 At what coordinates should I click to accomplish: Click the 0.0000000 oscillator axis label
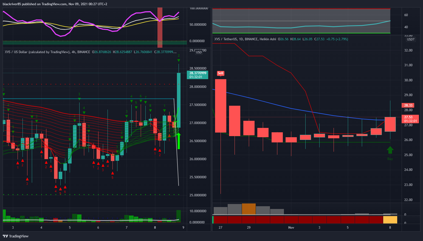pos(197,41)
